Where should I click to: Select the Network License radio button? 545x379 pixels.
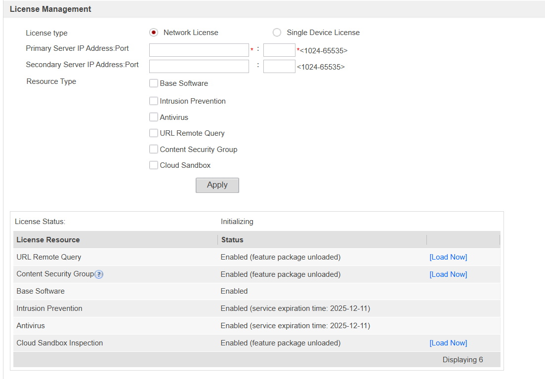pyautogui.click(x=154, y=33)
